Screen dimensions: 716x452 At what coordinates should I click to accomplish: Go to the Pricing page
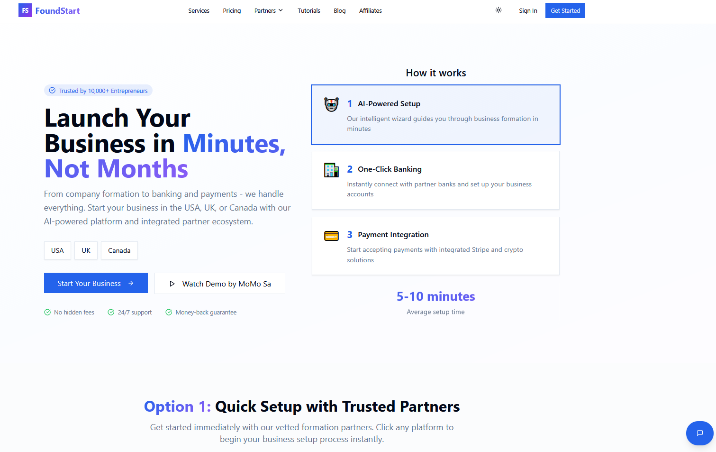[x=232, y=10]
